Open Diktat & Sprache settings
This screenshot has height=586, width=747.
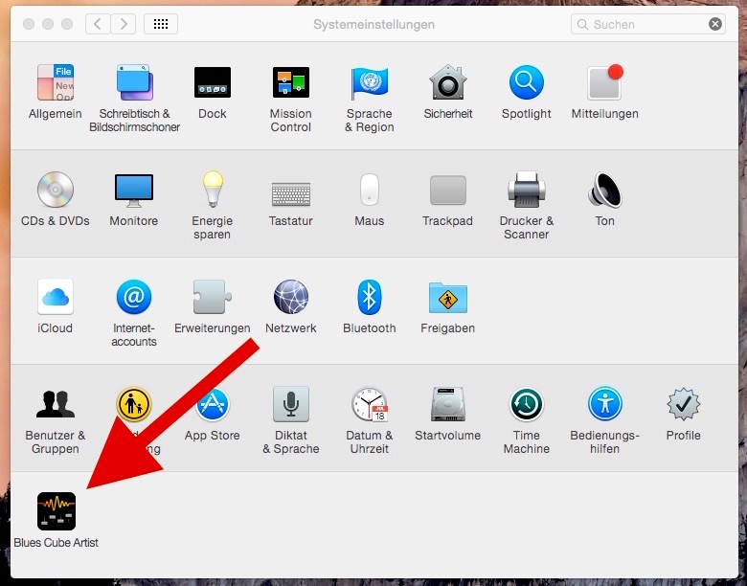click(x=290, y=404)
